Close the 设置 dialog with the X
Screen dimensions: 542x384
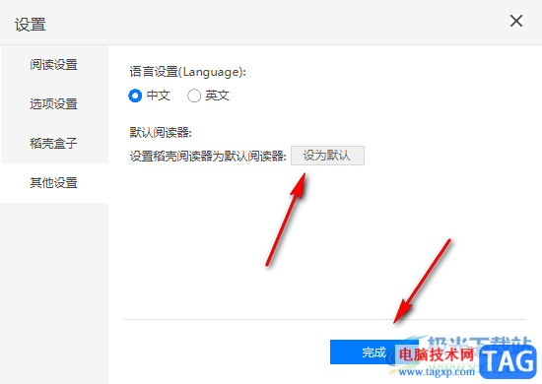click(x=516, y=21)
